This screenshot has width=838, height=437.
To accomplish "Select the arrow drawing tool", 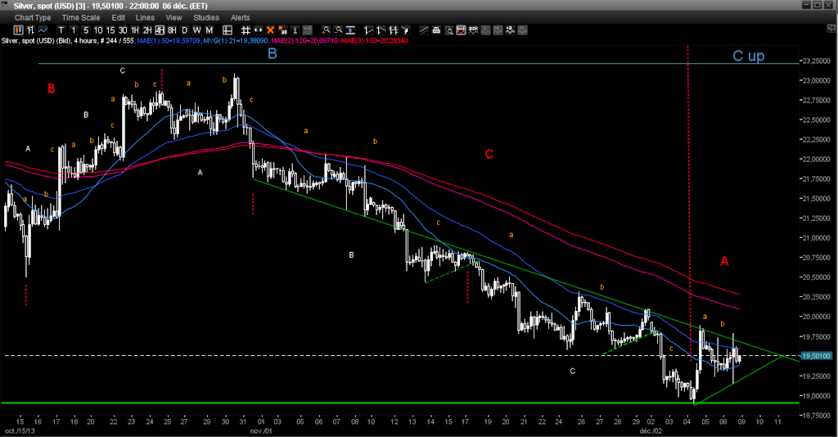I will pyautogui.click(x=406, y=30).
